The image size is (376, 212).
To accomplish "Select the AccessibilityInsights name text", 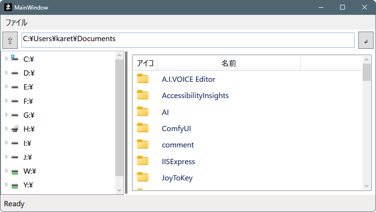I will (x=195, y=95).
